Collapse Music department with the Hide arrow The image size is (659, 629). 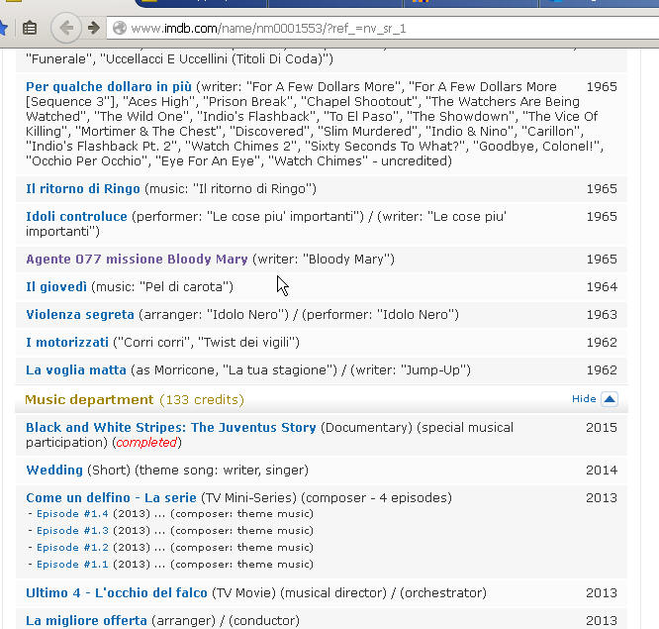tap(610, 399)
